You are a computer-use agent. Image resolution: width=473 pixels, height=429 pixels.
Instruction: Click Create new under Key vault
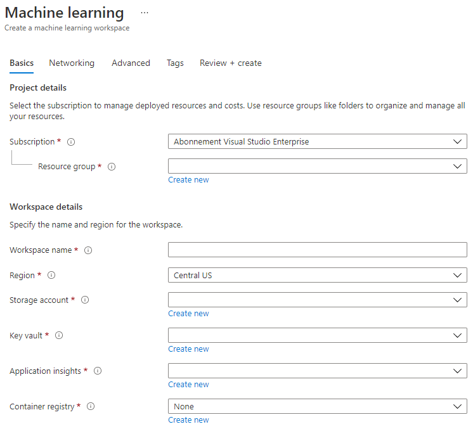coord(188,349)
